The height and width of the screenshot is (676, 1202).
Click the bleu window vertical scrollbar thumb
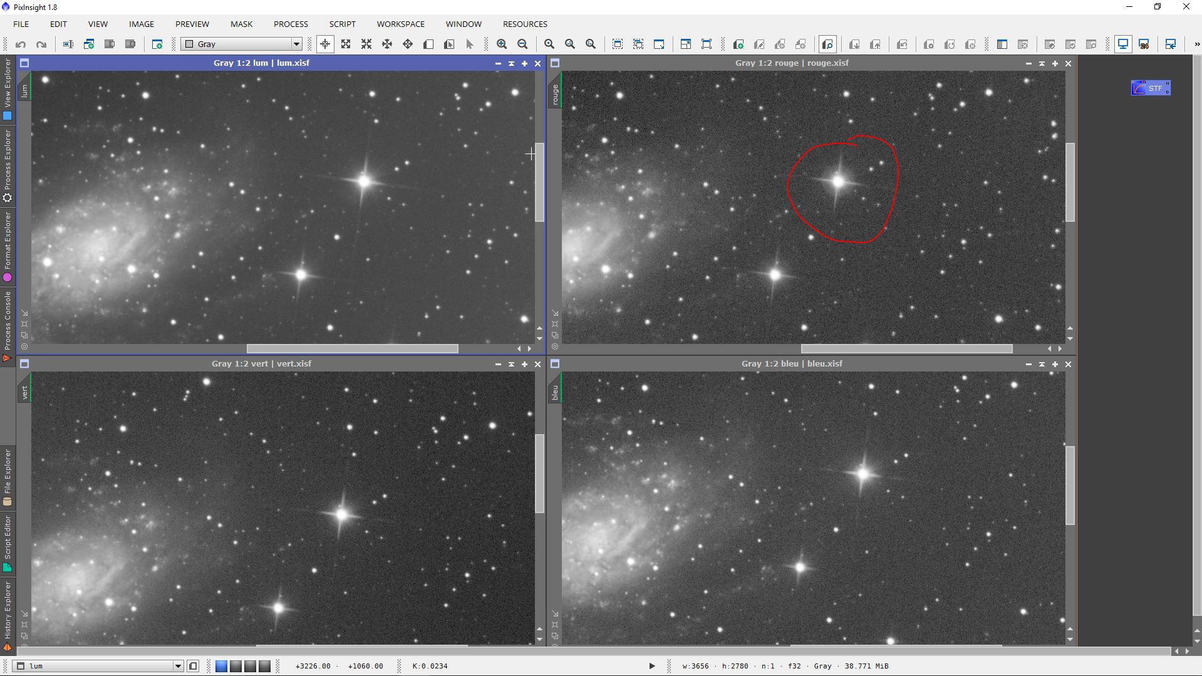point(1070,485)
